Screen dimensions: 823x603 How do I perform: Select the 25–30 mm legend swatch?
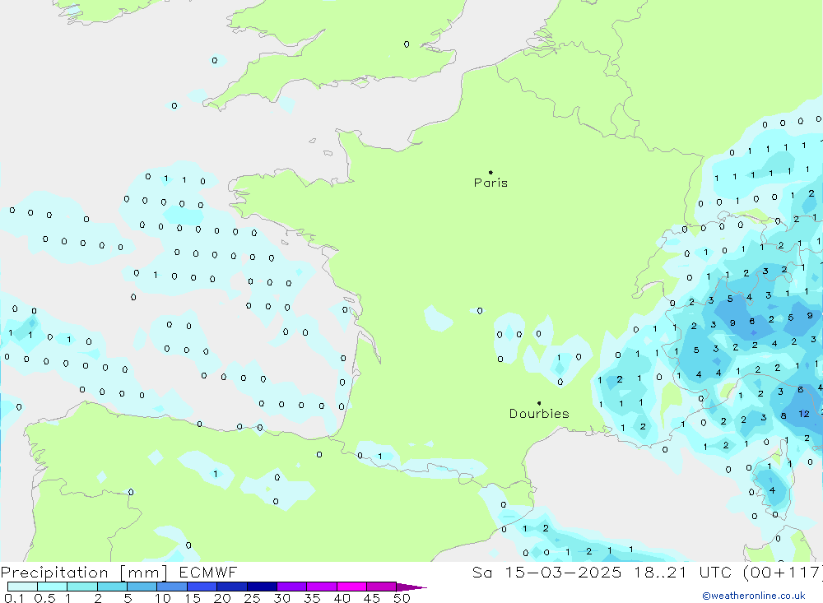pos(262,587)
